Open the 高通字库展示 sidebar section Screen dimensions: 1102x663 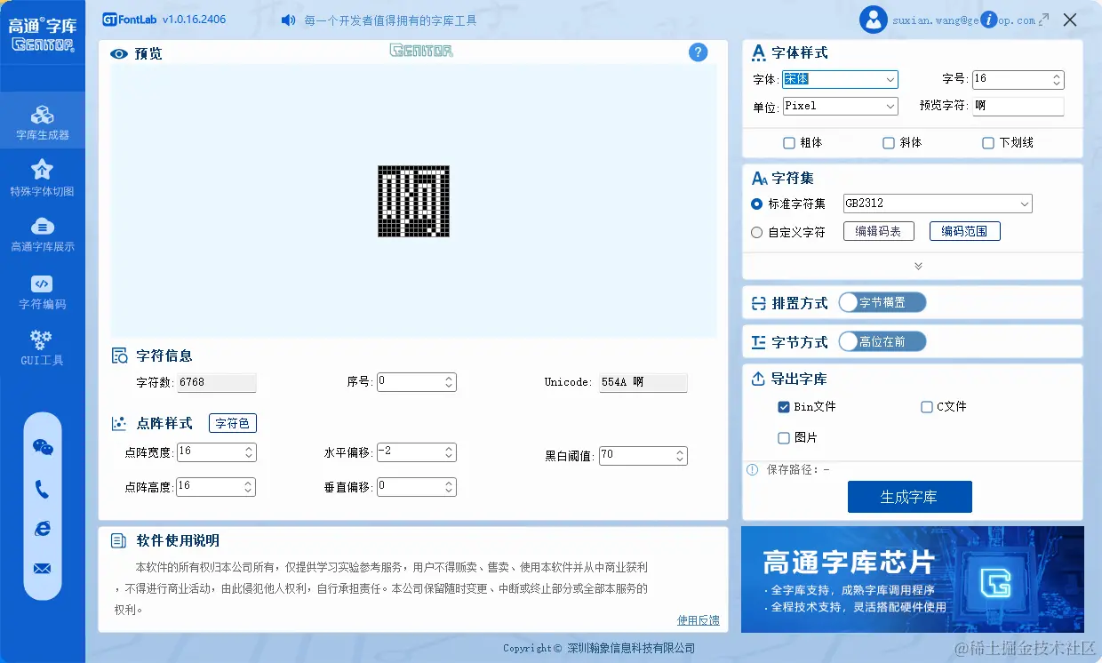tap(43, 234)
